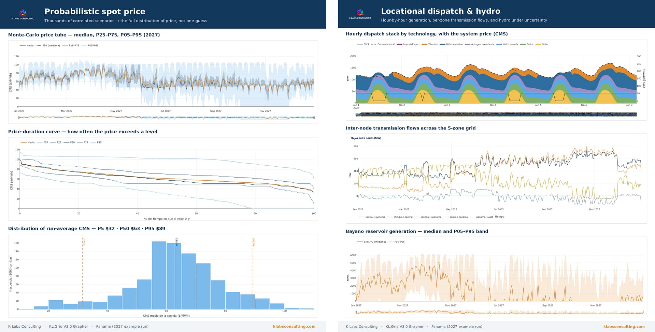
Task: Click the P50=63 marker label in the histogram
Action: [177, 242]
